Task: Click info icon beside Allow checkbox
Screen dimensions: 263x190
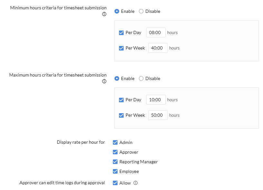Action: point(135,183)
